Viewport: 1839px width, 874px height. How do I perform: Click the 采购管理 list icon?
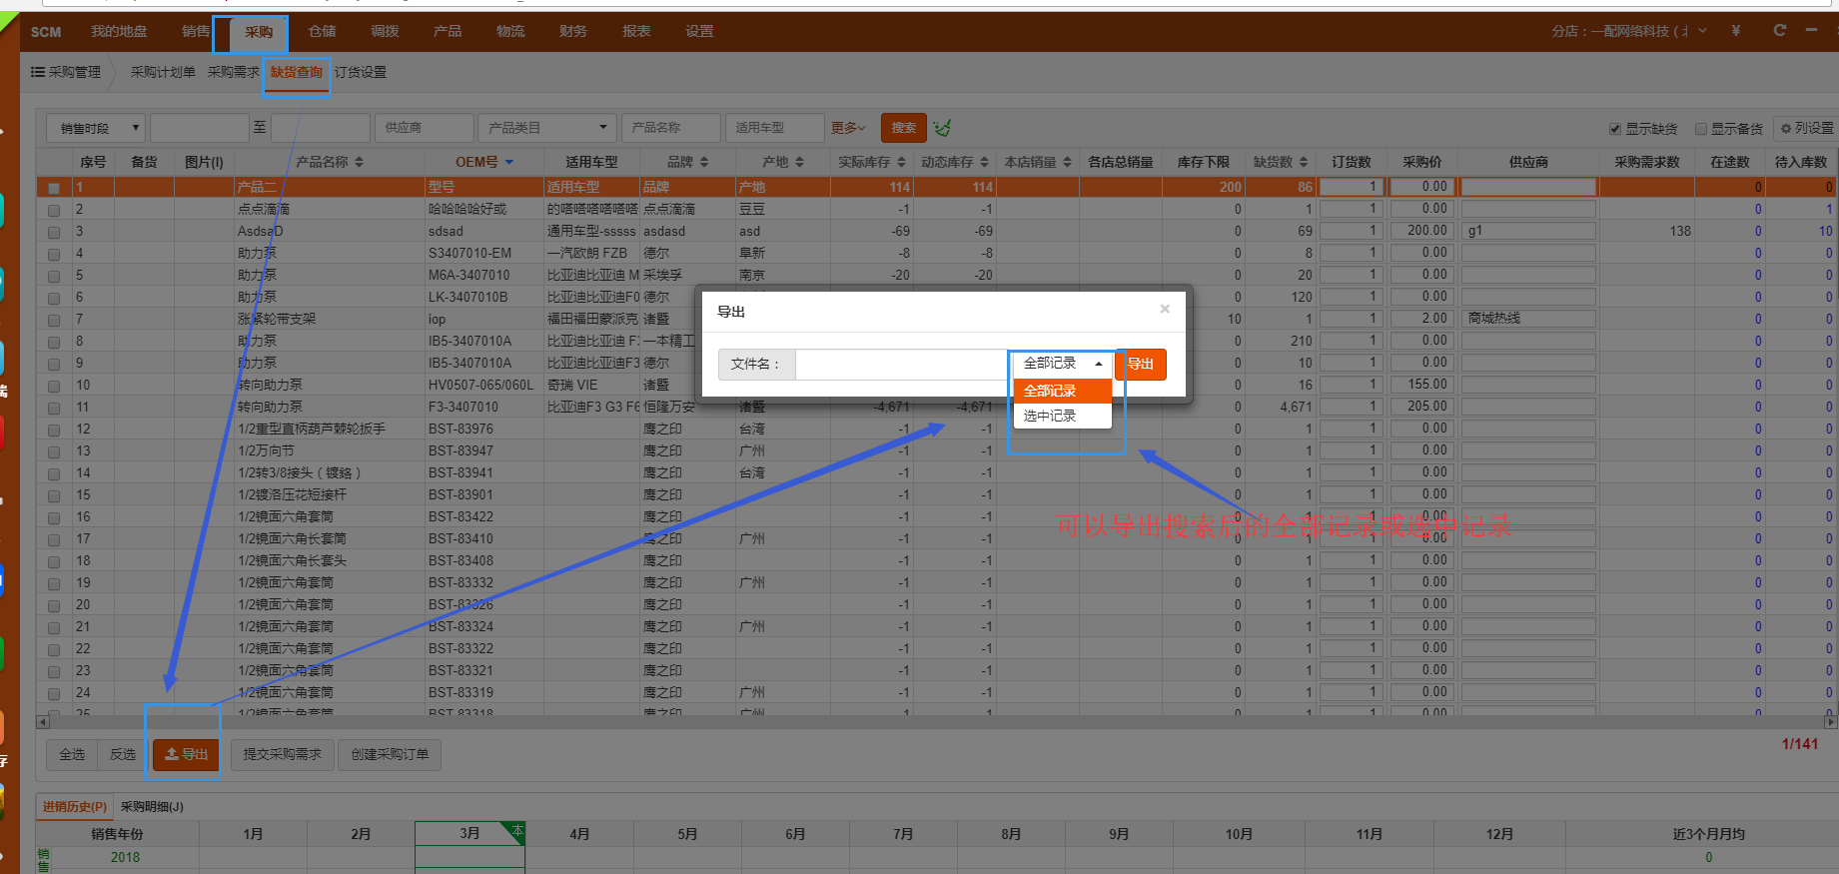tap(38, 72)
